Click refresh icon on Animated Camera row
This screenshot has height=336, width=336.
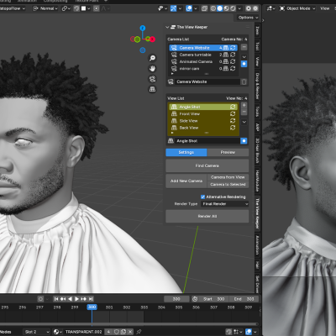(x=233, y=61)
